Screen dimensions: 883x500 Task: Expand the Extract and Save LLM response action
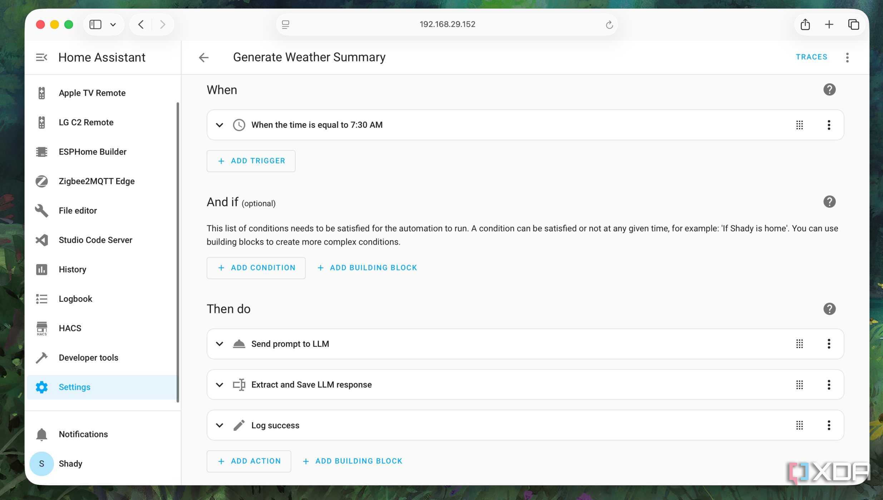(x=219, y=385)
